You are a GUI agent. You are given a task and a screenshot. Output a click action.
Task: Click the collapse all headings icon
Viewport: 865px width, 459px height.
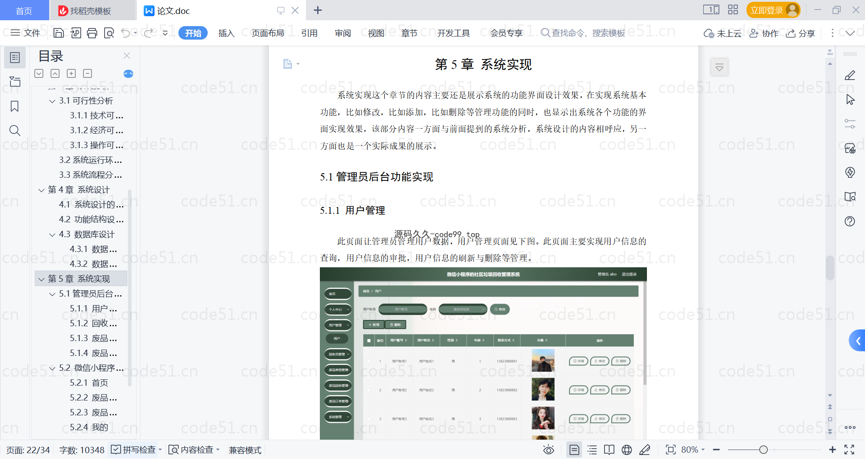pyautogui.click(x=55, y=73)
